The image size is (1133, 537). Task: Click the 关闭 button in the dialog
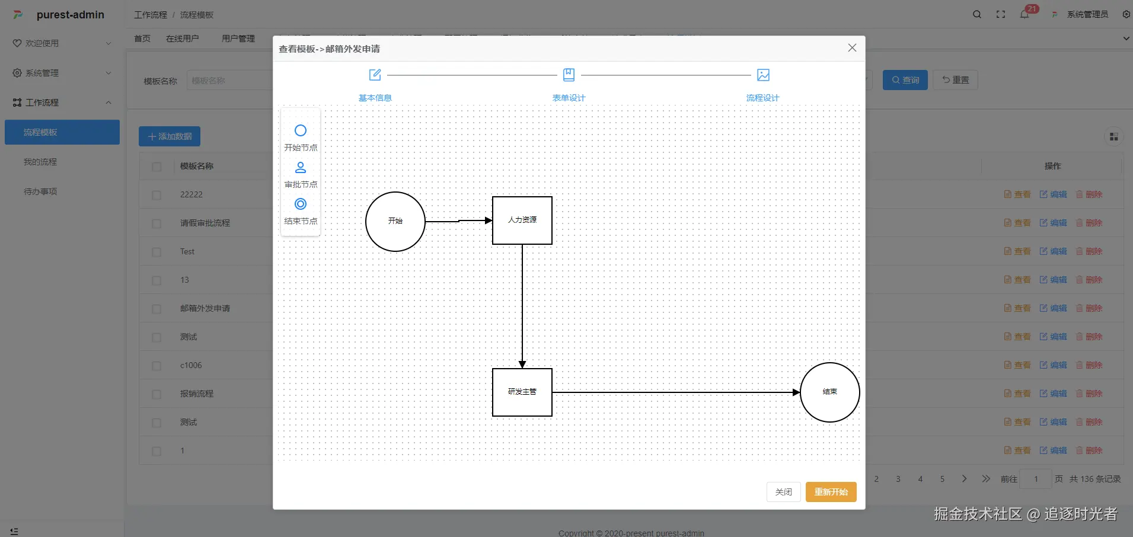click(784, 492)
